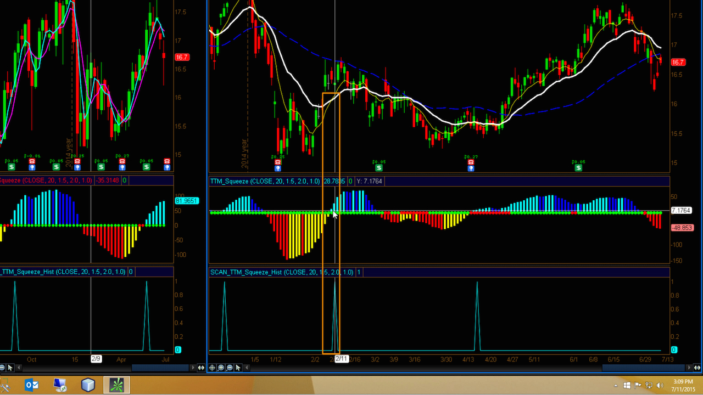Select the crosshair tool in right chart toolbar
The height and width of the screenshot is (395, 703).
tap(212, 368)
